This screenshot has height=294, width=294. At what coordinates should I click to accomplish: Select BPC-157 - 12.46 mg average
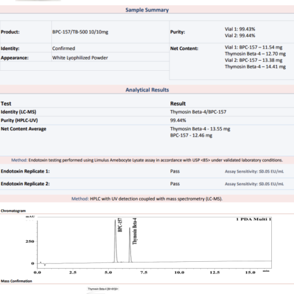coord(191,135)
